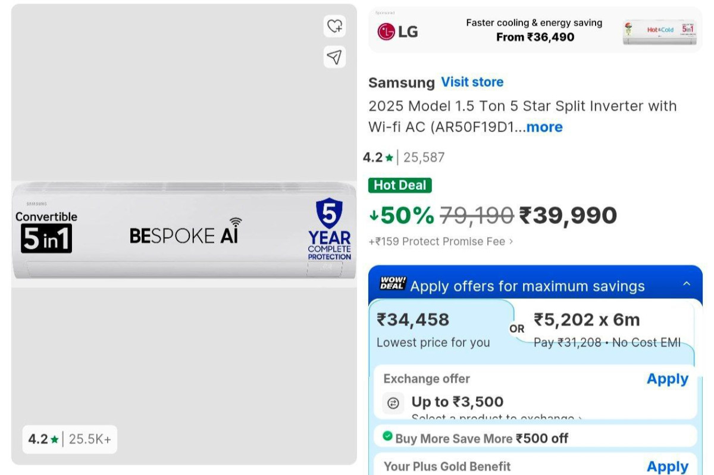This screenshot has width=714, height=475.
Task: Select the ₹34,458 lowest price option
Action: click(x=441, y=330)
